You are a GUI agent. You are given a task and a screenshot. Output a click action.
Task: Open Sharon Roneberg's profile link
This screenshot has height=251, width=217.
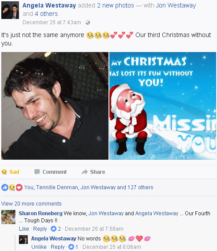point(41,214)
